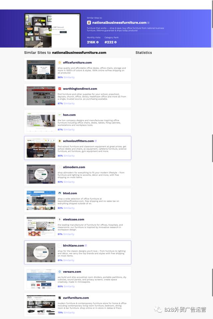Open the versare.com site link
This screenshot has width=213, height=319.
point(72,271)
